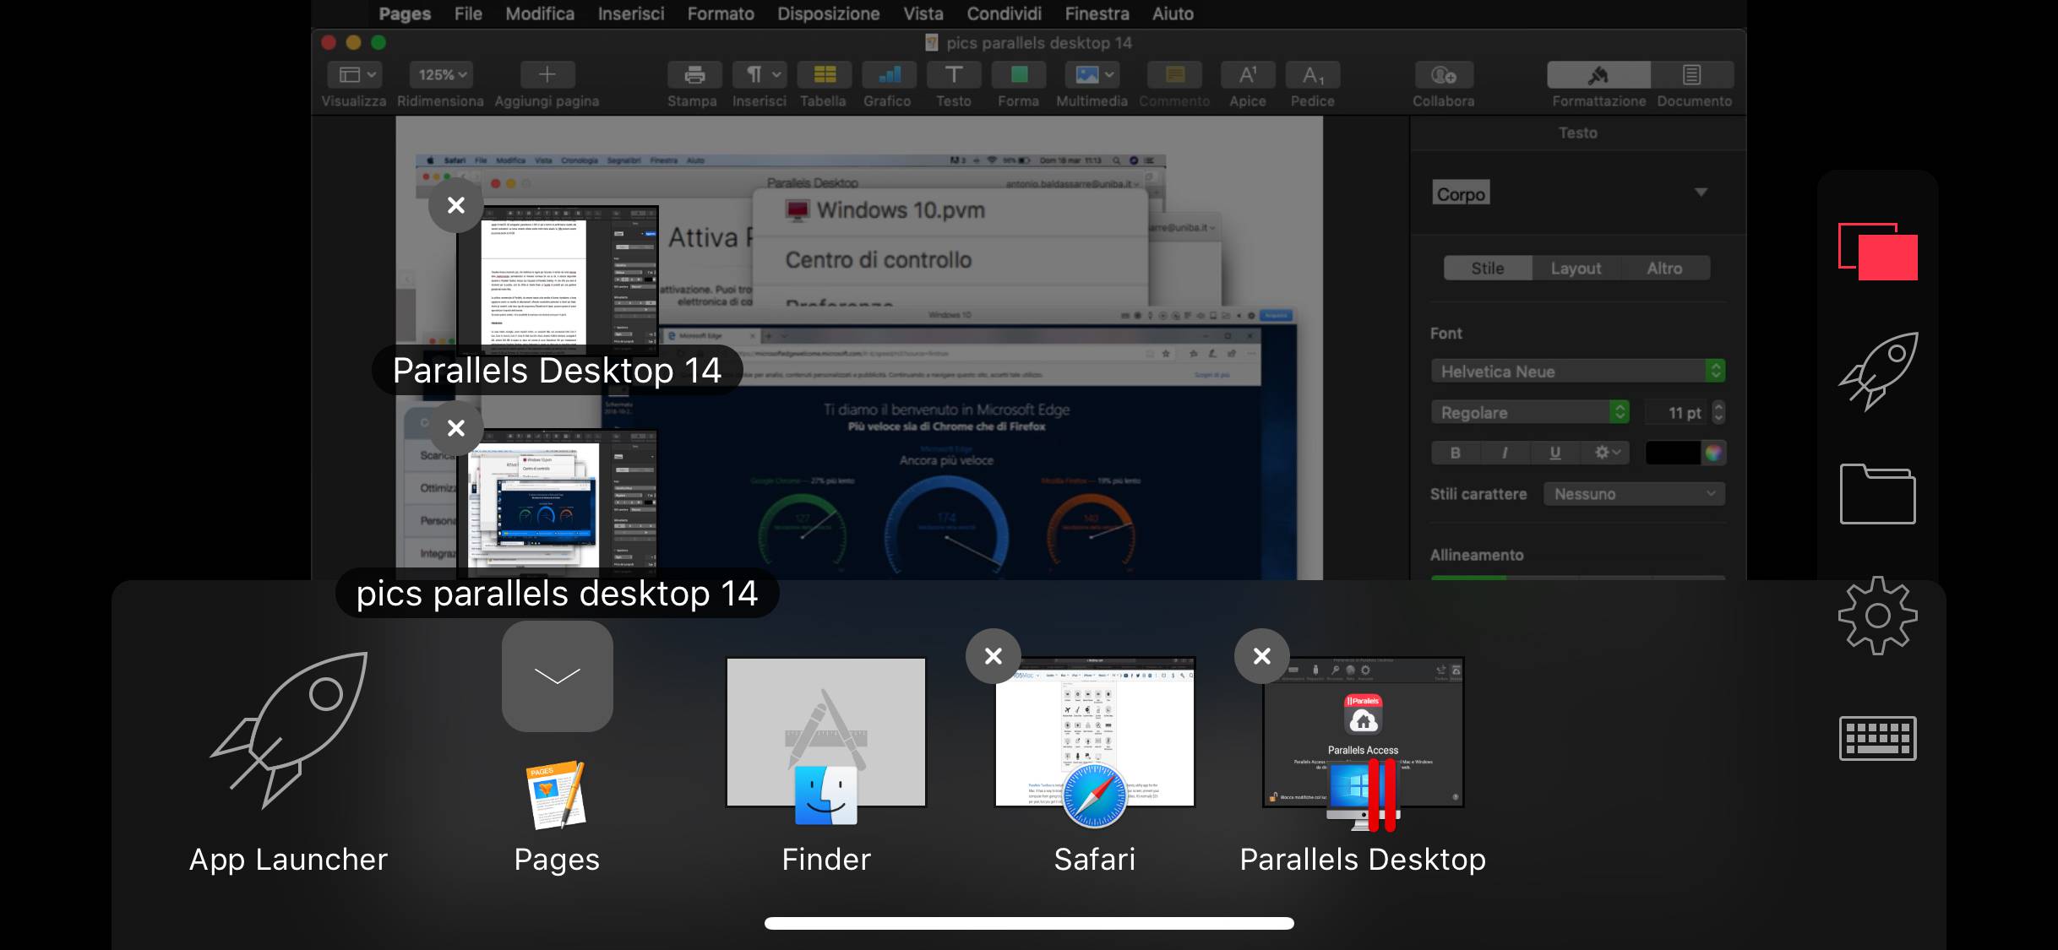
Task: Close the pics parallels desktop 14 window
Action: pyautogui.click(x=456, y=428)
